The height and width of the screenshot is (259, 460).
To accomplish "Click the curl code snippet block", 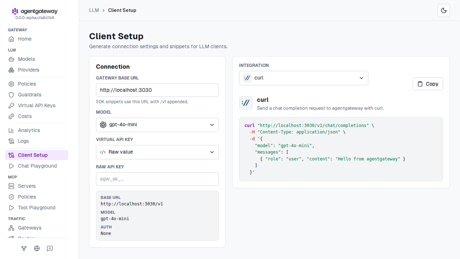I will coord(341,149).
